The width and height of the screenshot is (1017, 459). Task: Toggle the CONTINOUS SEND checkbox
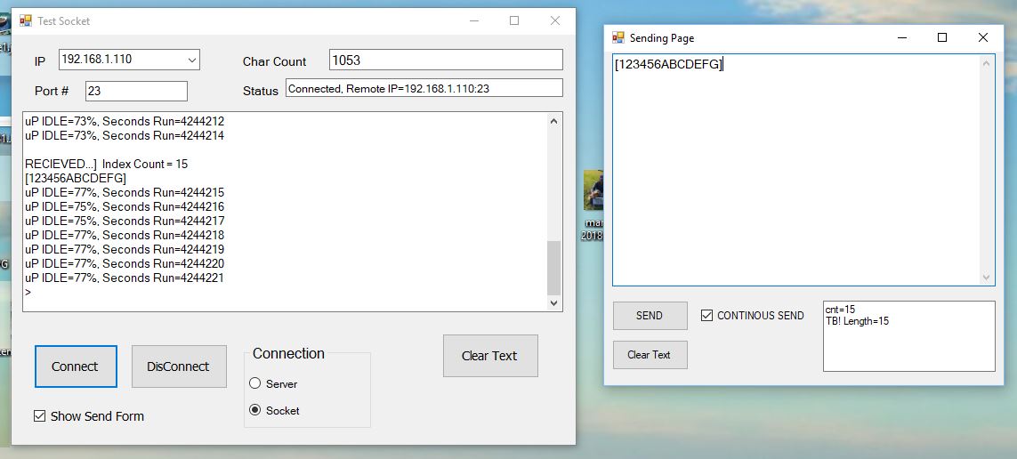(707, 316)
